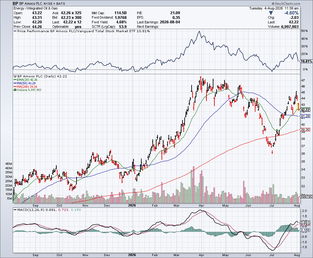Click the 50% performance axis label
313x258 pixels.
304,31
